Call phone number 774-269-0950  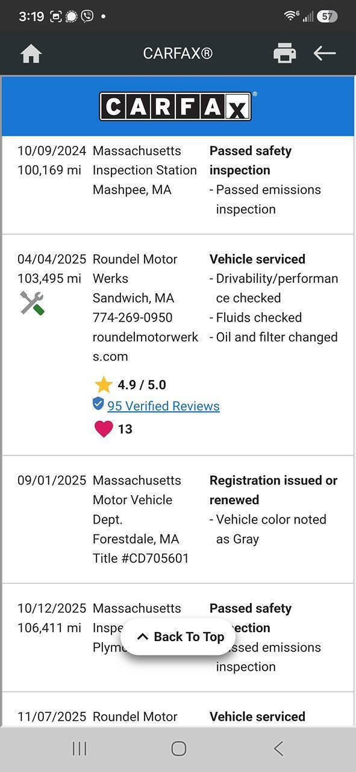click(133, 317)
